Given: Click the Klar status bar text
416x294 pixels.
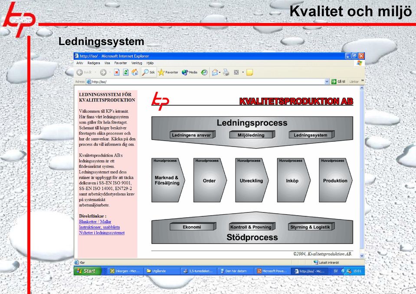Looking at the screenshot, I should point(82,262).
